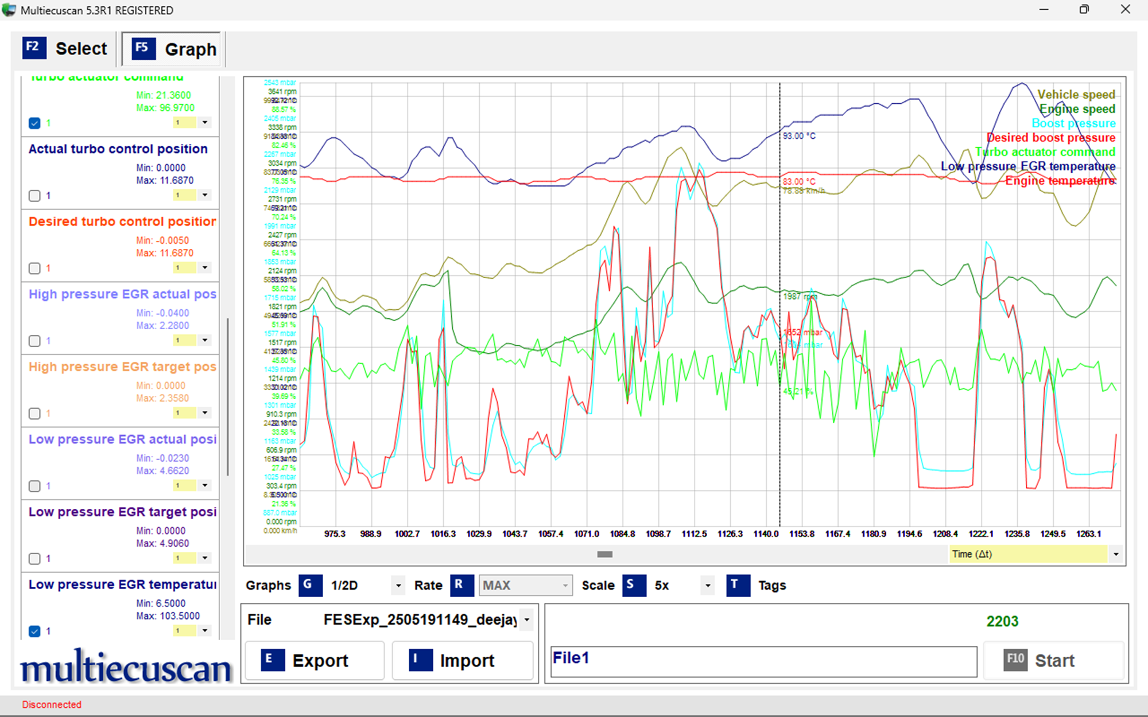Click the E icon on Export
Image resolution: width=1148 pixels, height=717 pixels.
pyautogui.click(x=273, y=660)
